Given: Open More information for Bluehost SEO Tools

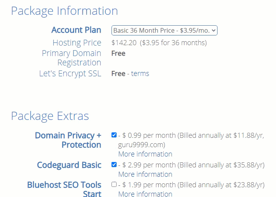Looking at the screenshot, I should pyautogui.click(x=145, y=194).
